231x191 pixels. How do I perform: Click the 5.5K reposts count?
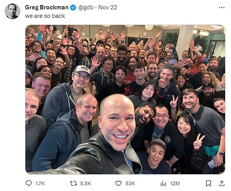85,184
